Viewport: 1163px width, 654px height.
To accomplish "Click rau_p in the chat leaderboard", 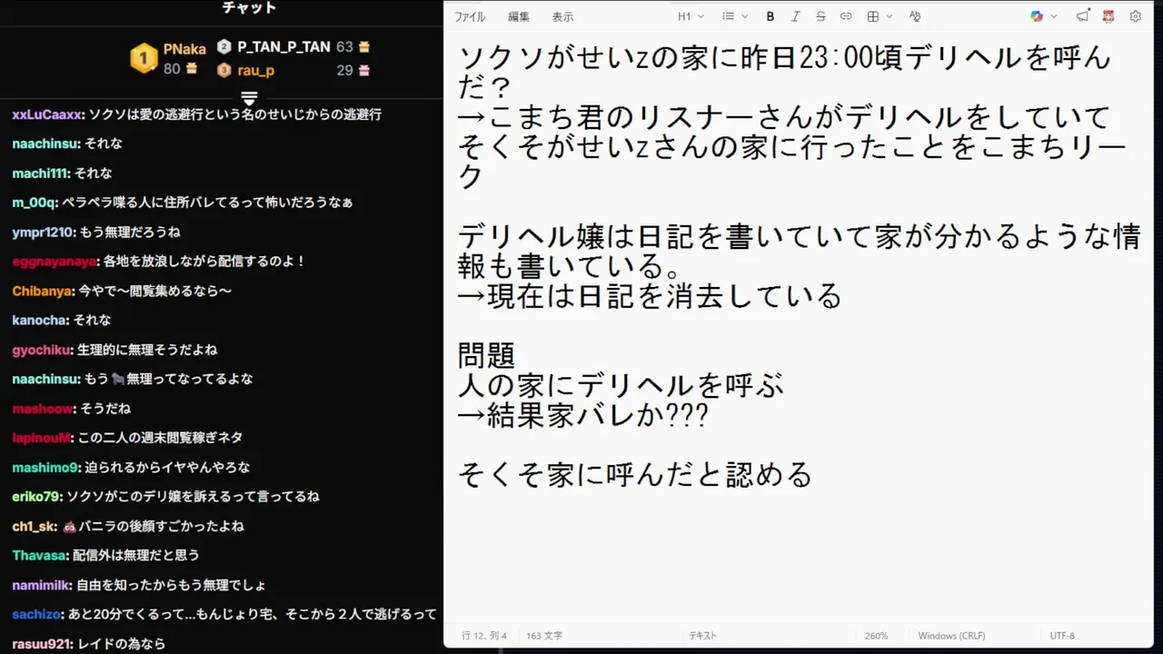I will coord(256,70).
